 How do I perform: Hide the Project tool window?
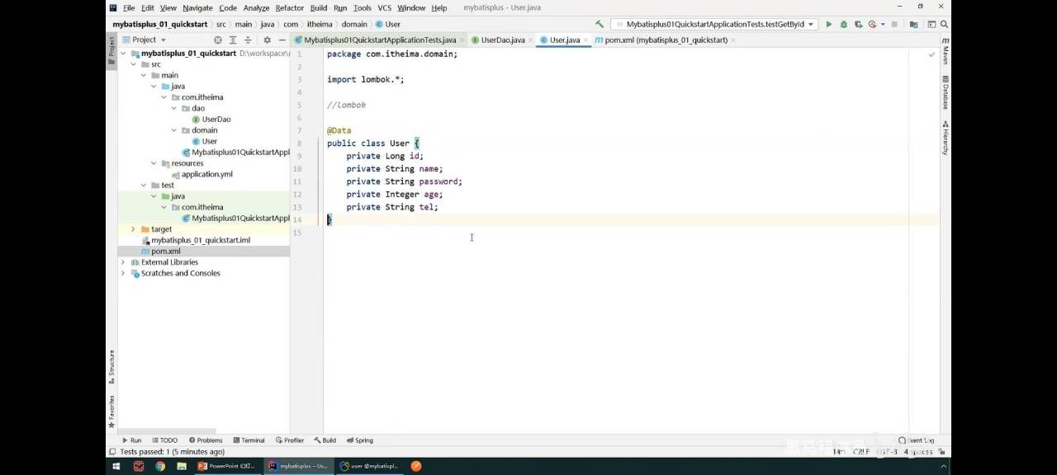coord(282,40)
